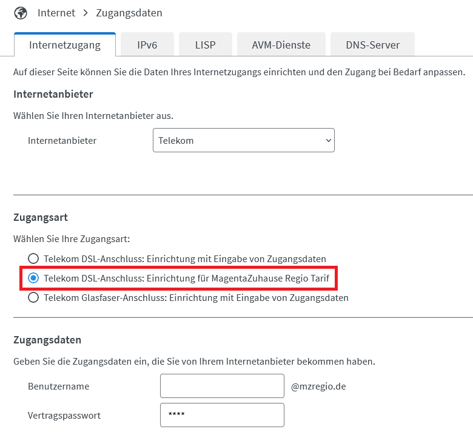Click the Benutzername input field
Screen dimensions: 473x432
pyautogui.click(x=222, y=386)
